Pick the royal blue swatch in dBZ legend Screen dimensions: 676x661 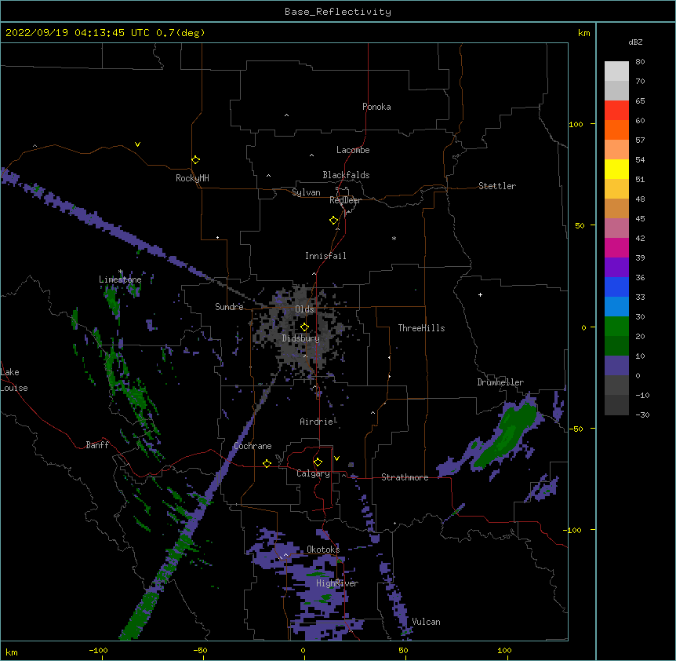(x=616, y=287)
